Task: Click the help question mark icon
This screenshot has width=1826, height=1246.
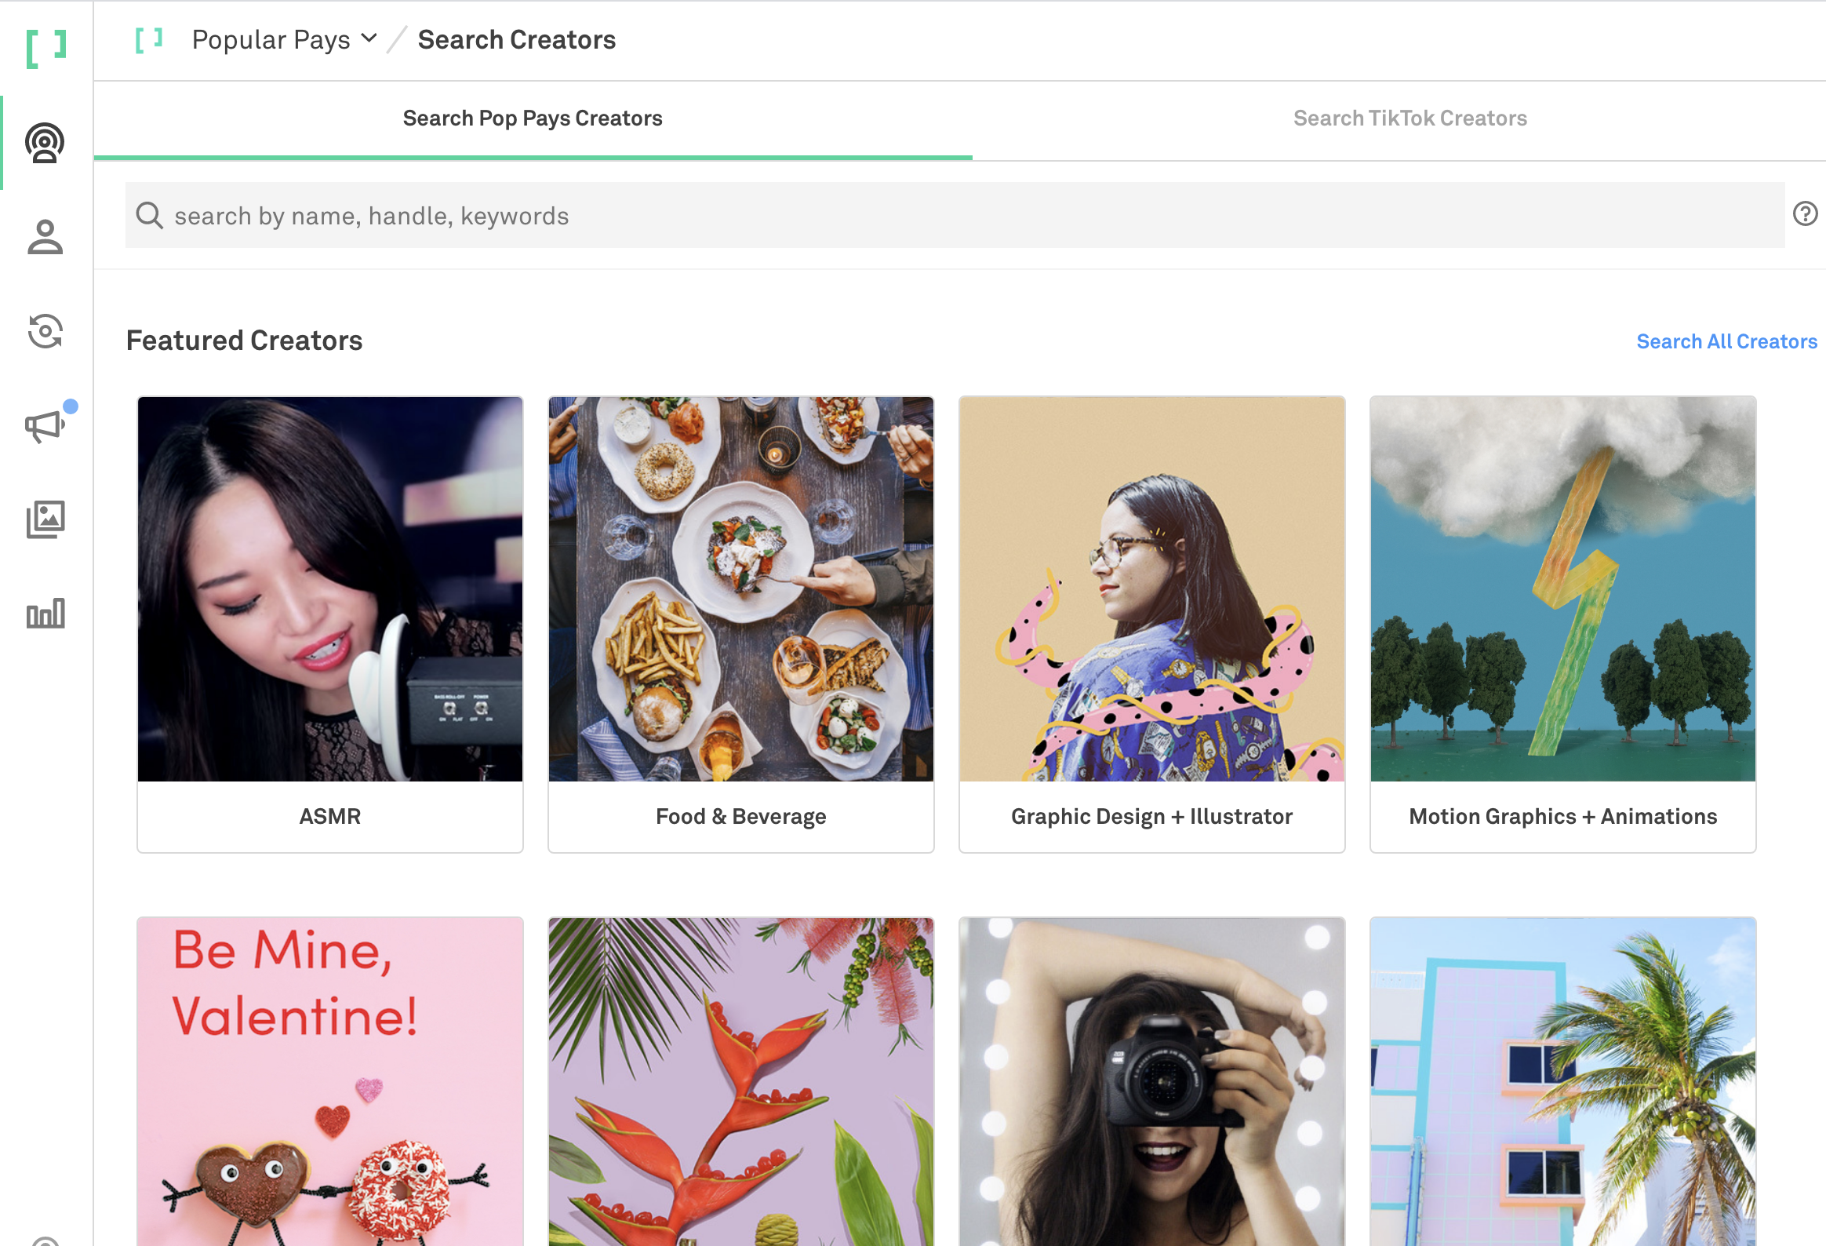Action: pyautogui.click(x=1805, y=214)
